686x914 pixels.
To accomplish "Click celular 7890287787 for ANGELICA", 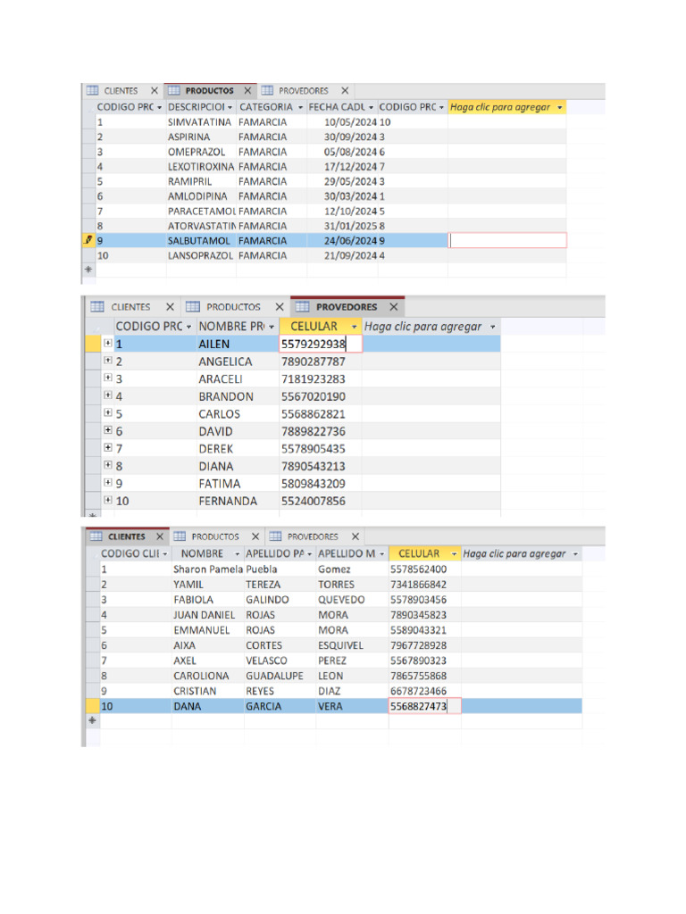I will [321, 361].
